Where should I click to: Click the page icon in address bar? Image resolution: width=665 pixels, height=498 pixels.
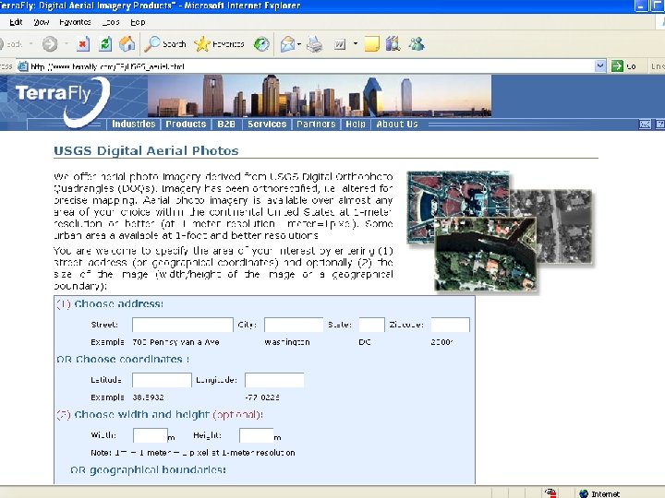click(23, 66)
